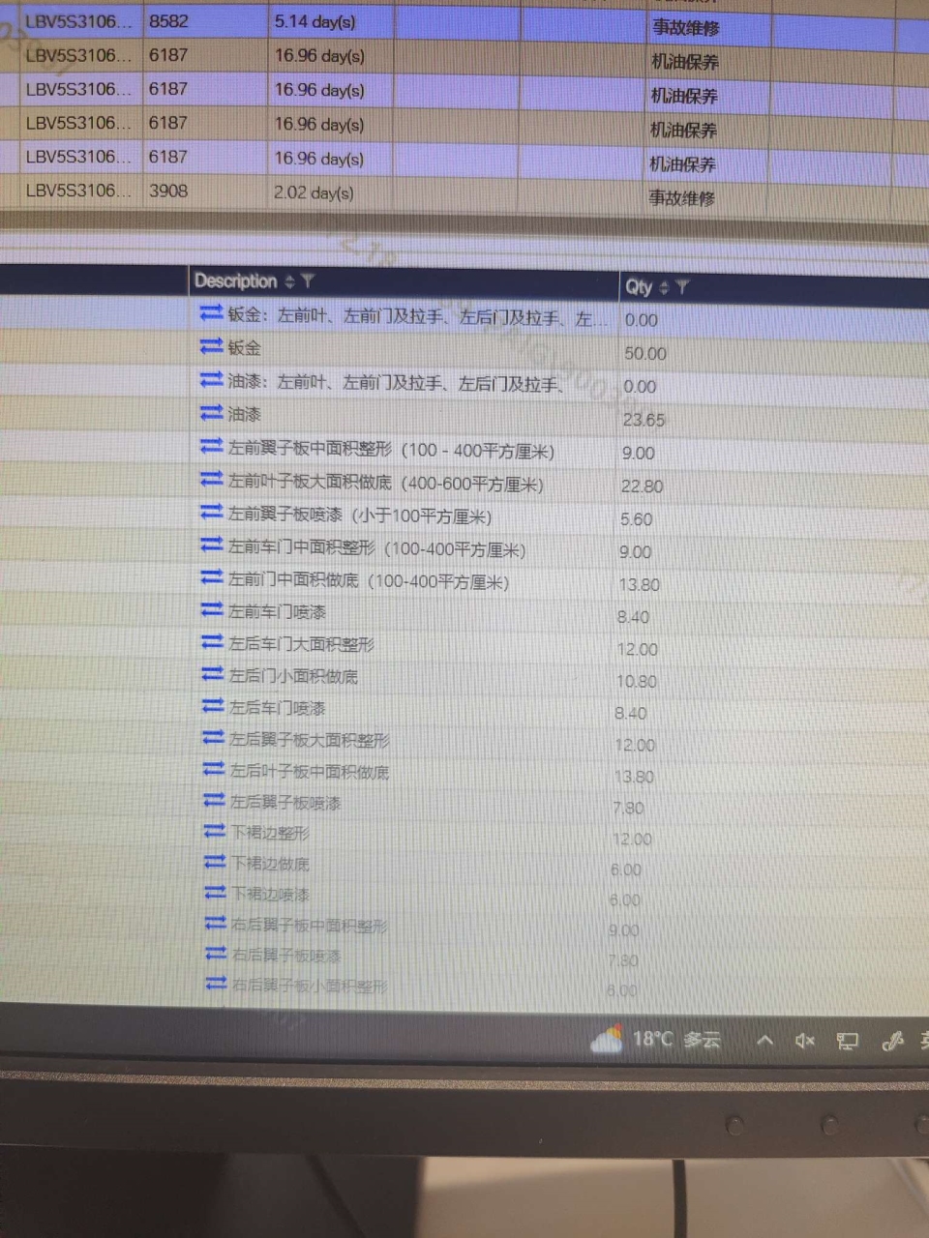Image resolution: width=929 pixels, height=1238 pixels.
Task: Click swap arrows icon for 右后翼子板中面积整形 row
Action: click(x=216, y=924)
